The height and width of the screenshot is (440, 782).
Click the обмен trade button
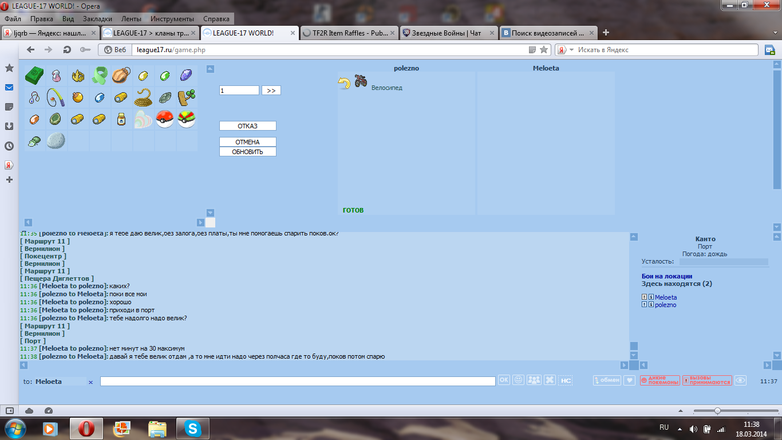click(607, 380)
